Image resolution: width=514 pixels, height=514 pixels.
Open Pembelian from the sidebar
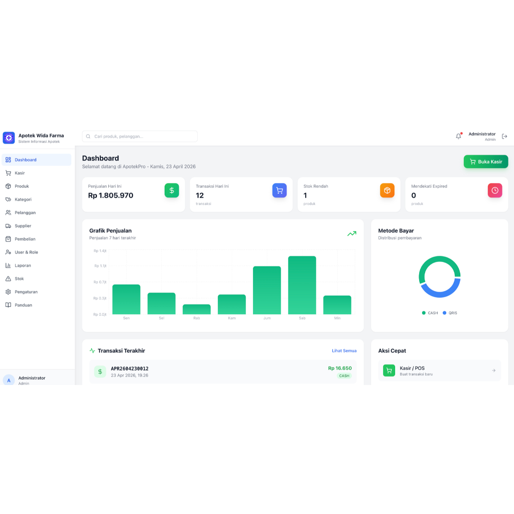[36, 239]
